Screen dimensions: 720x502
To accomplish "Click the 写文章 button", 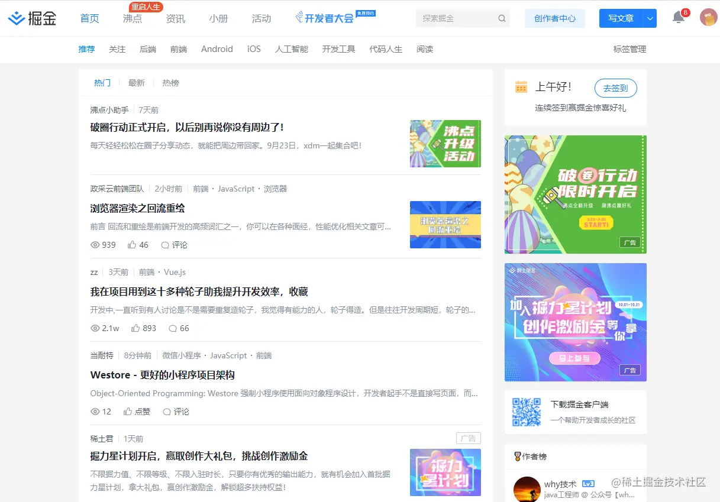I will click(621, 18).
